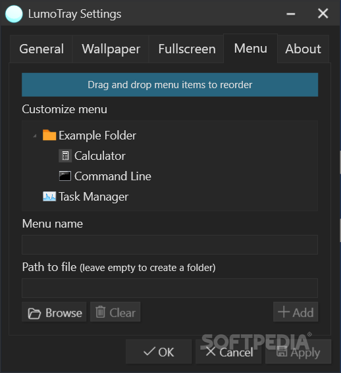Click the orange Example Folder icon

49,135
